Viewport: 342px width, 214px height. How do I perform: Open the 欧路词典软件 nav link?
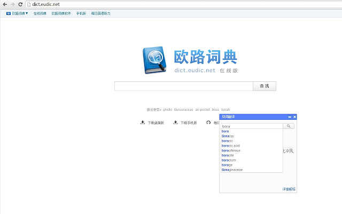coord(61,13)
